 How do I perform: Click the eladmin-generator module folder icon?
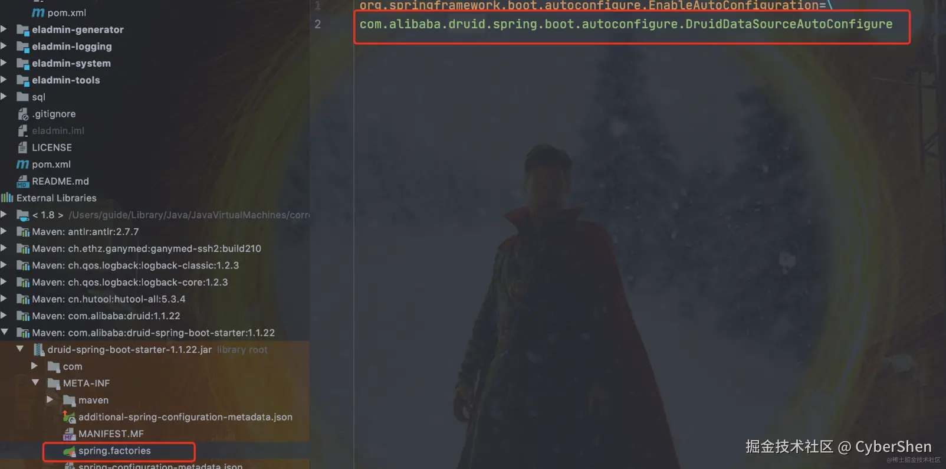[x=23, y=29]
